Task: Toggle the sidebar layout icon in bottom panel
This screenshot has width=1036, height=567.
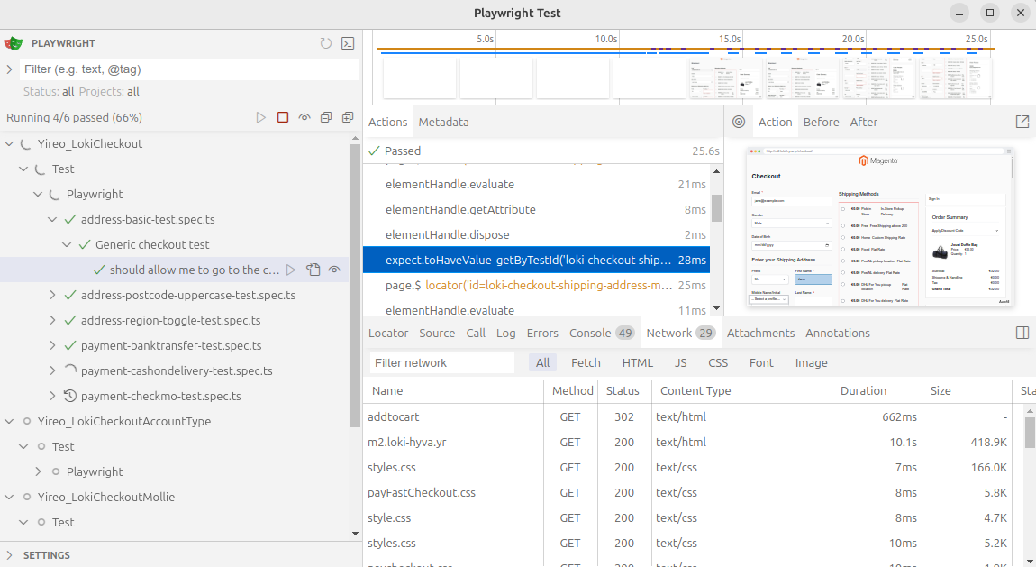Action: 1022,333
